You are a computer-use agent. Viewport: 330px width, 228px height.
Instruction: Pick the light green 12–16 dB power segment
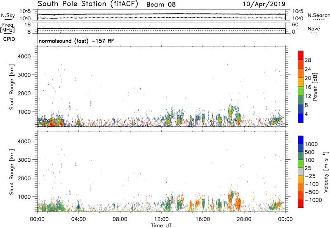[301, 91]
